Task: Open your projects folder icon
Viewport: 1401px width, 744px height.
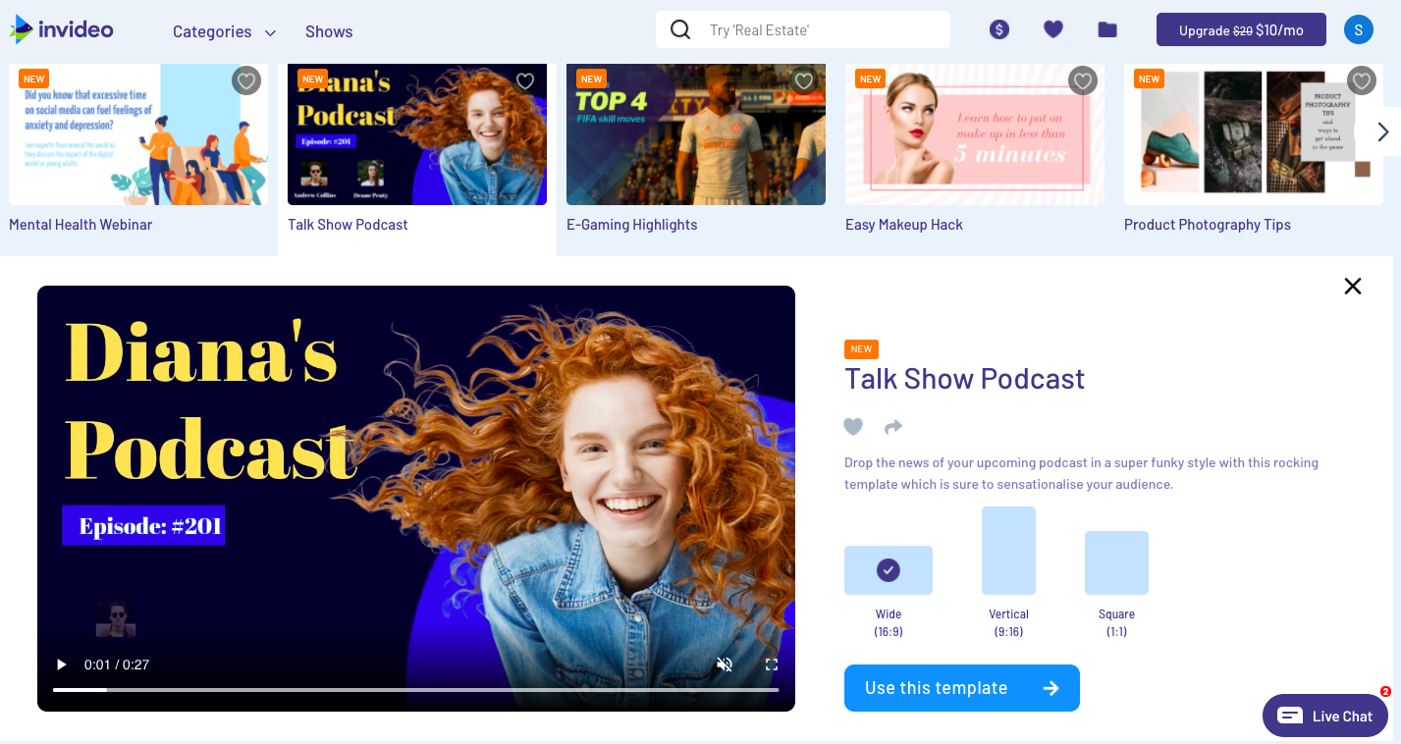Action: click(x=1106, y=29)
